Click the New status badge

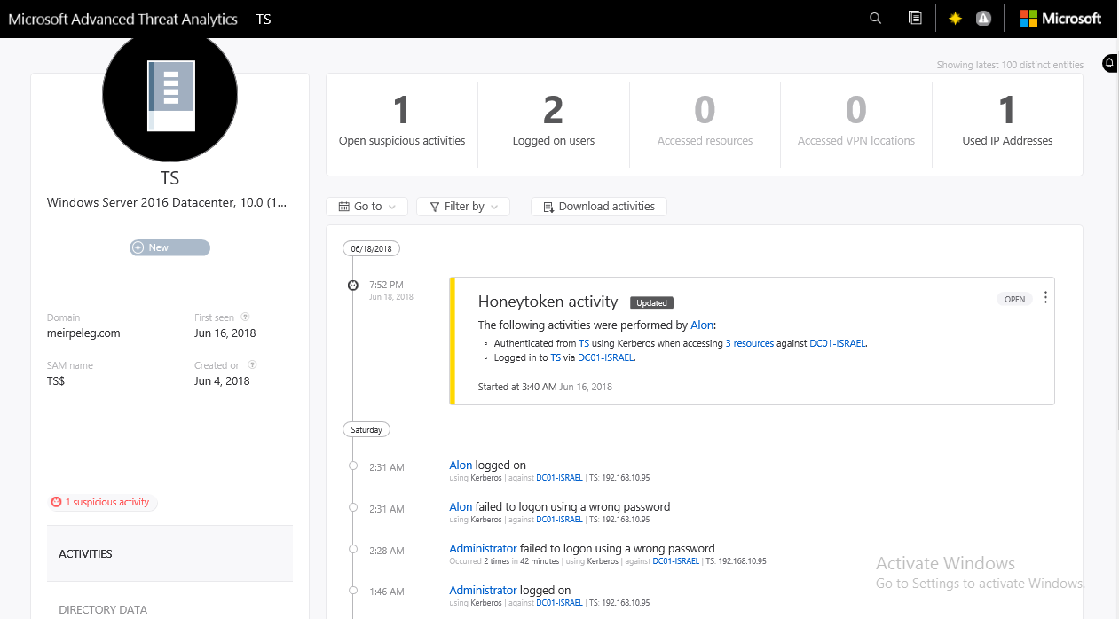[x=169, y=247]
